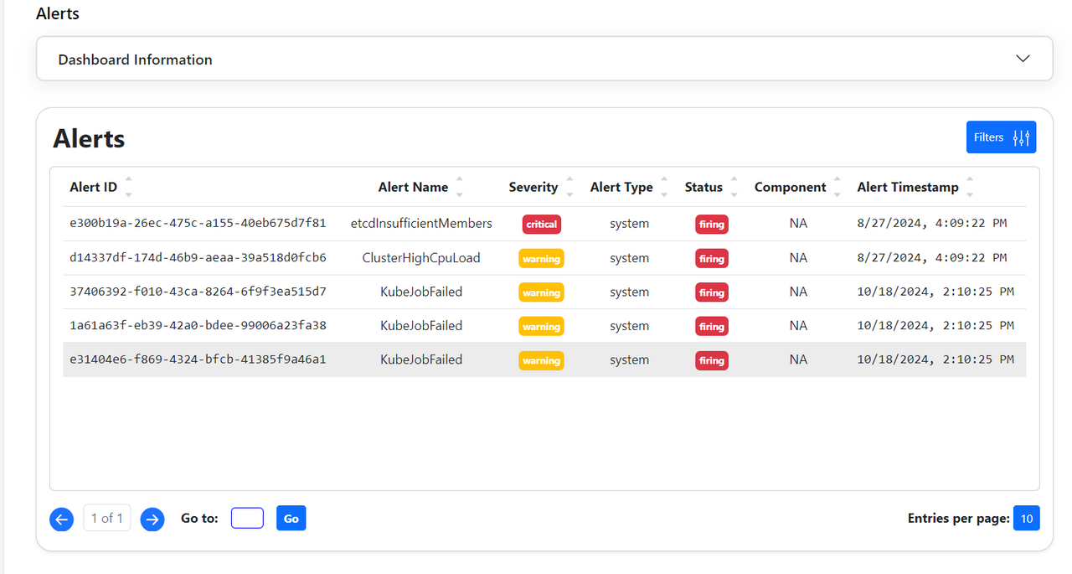Open the Filters sliders icon button
The height and width of the screenshot is (574, 1072).
[1001, 137]
